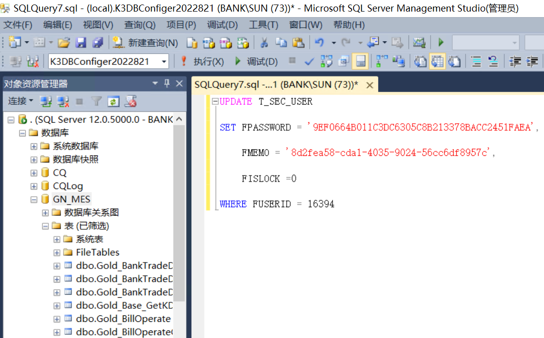
Task: Open a new DMX query icon
Action: click(x=226, y=43)
